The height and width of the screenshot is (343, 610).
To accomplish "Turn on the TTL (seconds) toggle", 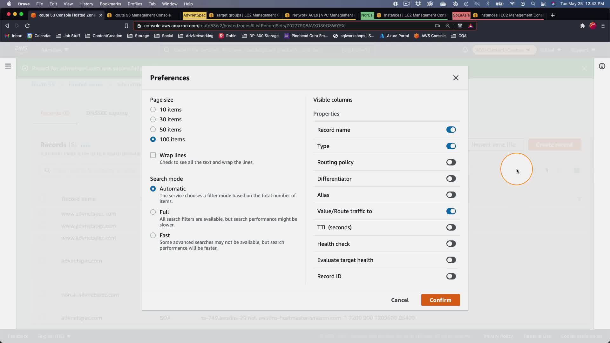I will click(451, 227).
